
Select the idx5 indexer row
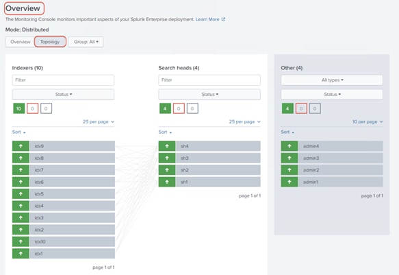point(64,194)
